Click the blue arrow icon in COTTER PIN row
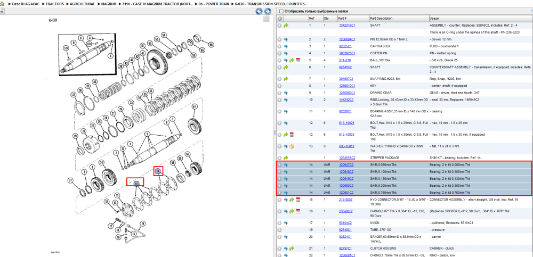 [286, 53]
